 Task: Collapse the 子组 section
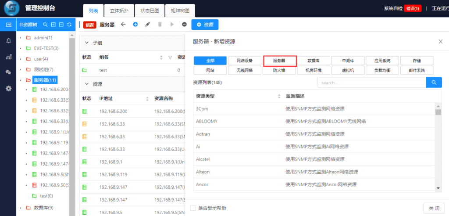tap(86, 43)
